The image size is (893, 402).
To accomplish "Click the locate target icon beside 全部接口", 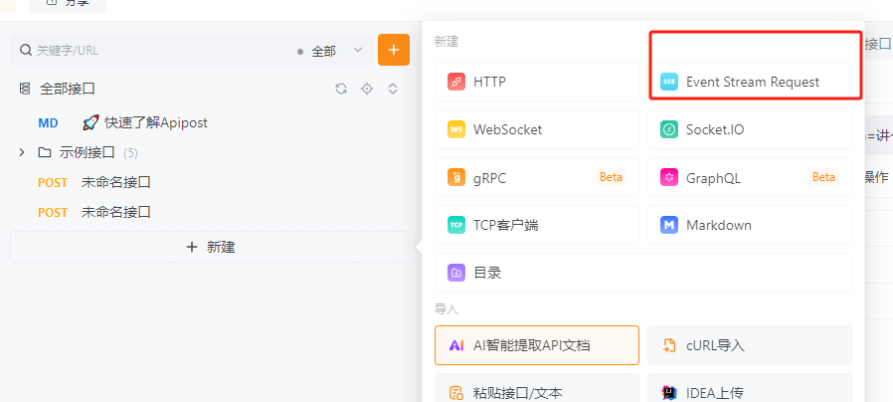I will (367, 89).
